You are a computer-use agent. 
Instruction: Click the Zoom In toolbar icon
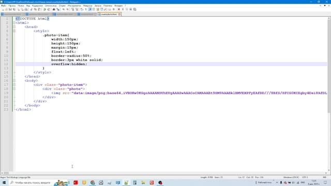63,9
